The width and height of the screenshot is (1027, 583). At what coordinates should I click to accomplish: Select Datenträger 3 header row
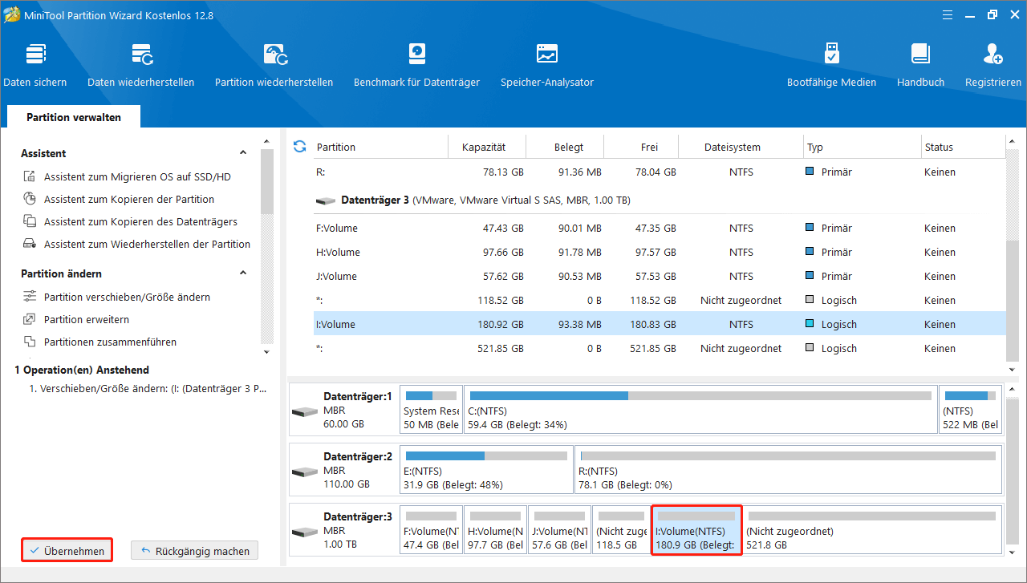click(658, 200)
